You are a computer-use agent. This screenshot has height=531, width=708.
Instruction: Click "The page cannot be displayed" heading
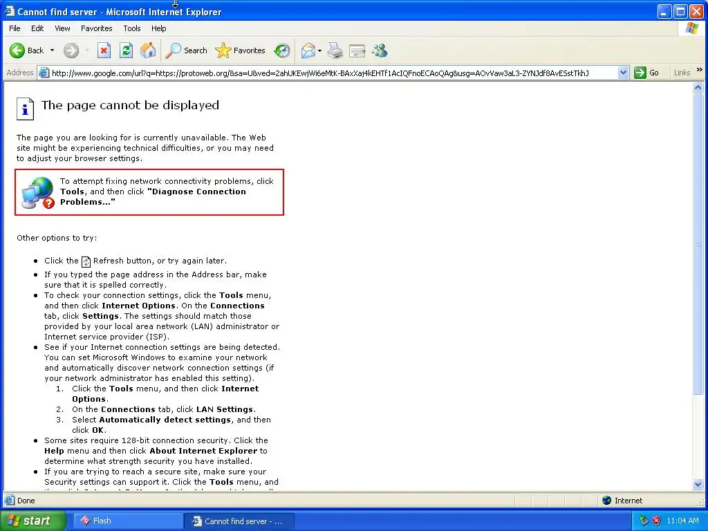coord(130,105)
